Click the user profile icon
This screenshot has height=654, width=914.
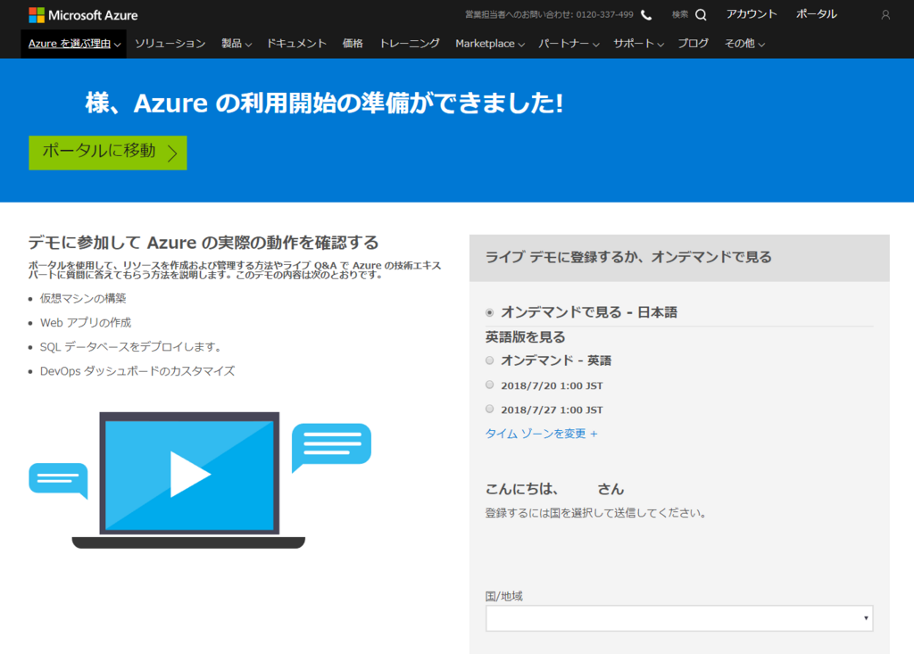coord(885,15)
